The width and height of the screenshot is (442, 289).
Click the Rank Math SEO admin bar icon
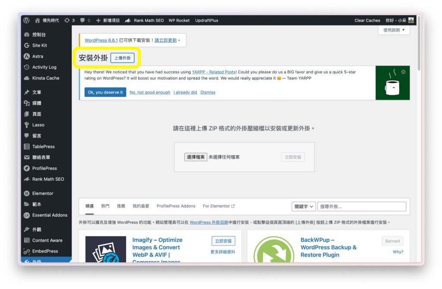click(x=128, y=20)
